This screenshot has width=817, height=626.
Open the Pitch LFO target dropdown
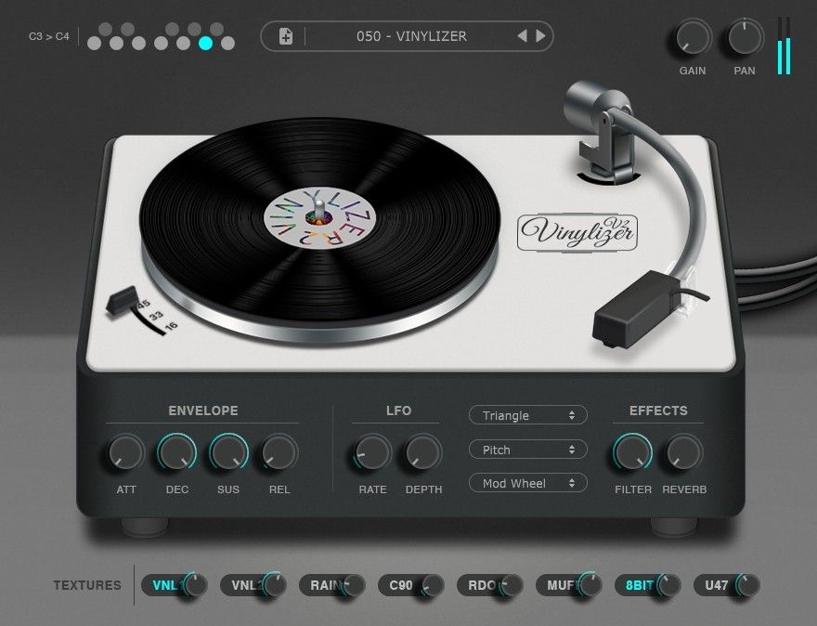[x=527, y=450]
